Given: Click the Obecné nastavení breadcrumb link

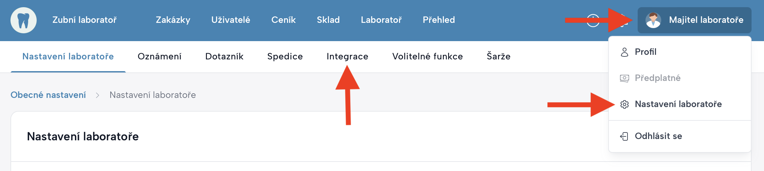Looking at the screenshot, I should tap(48, 95).
